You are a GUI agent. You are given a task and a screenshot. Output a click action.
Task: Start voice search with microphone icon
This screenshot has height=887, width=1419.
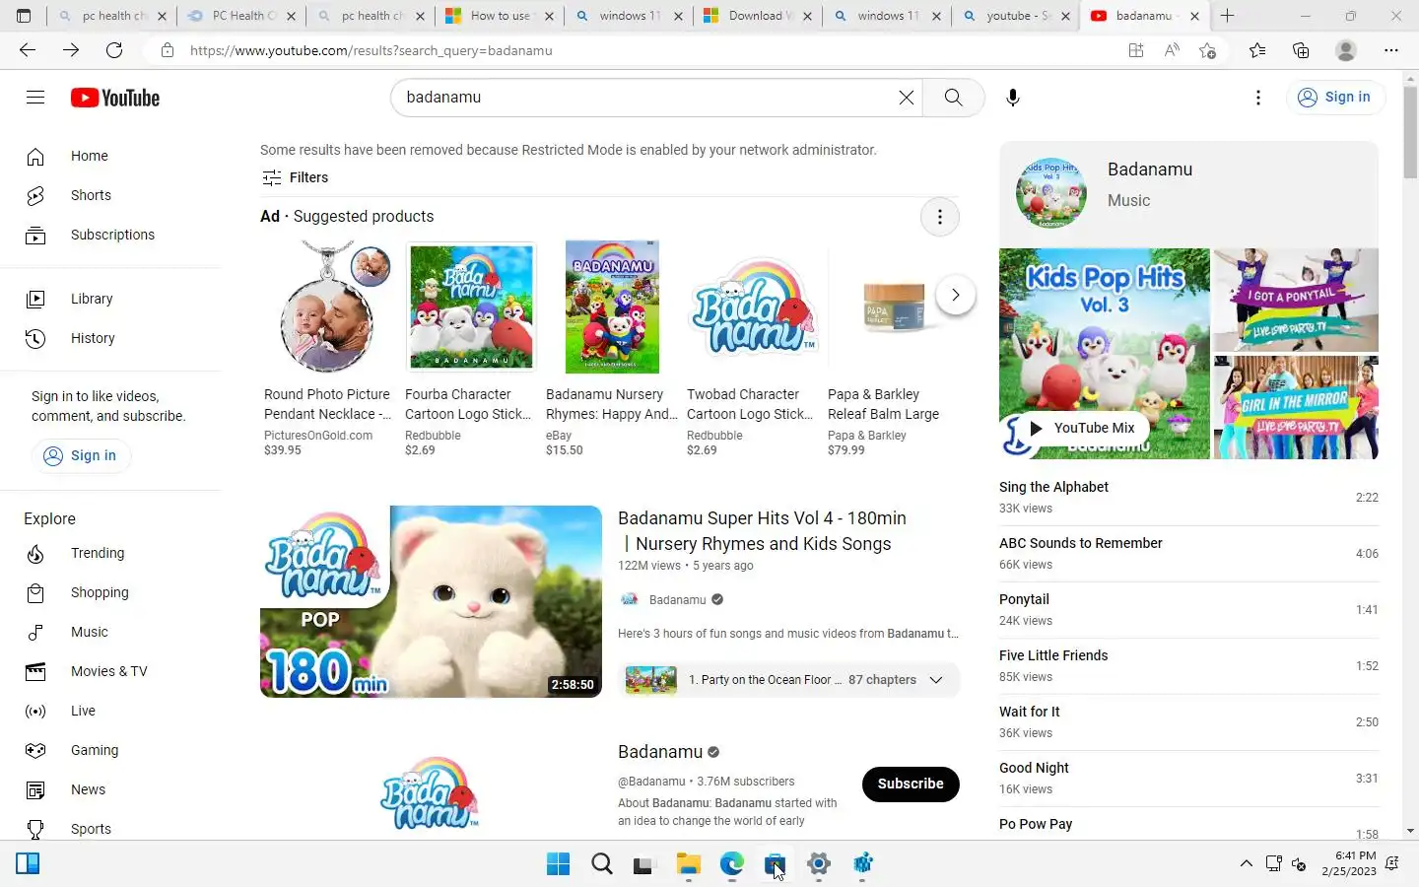(x=1012, y=97)
